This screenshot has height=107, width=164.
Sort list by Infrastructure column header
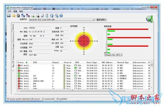pos(139,62)
